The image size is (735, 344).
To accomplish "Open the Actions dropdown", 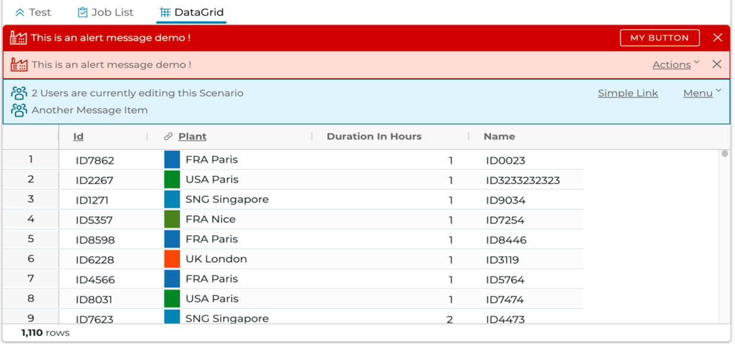I will 670,64.
